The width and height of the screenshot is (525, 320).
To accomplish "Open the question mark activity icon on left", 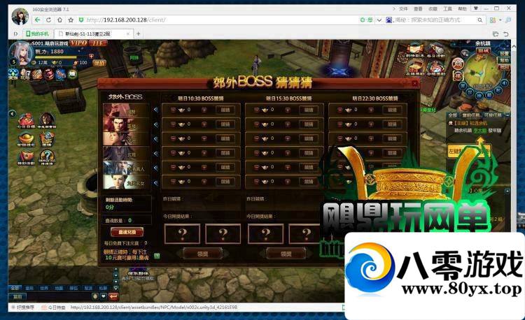I will (x=47, y=157).
